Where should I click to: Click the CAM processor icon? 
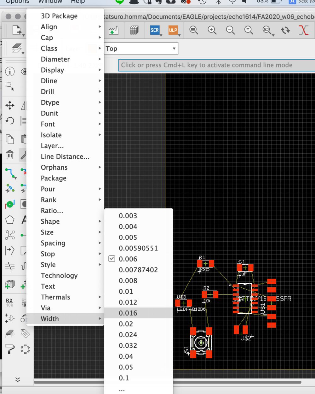point(113,30)
